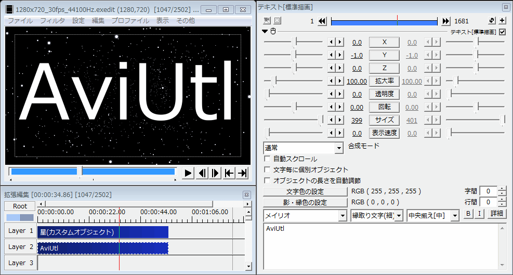Select the AviUtl clip on Layer 2
The image size is (513, 275).
[103, 248]
